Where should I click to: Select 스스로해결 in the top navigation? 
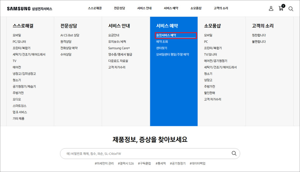tap(95, 8)
